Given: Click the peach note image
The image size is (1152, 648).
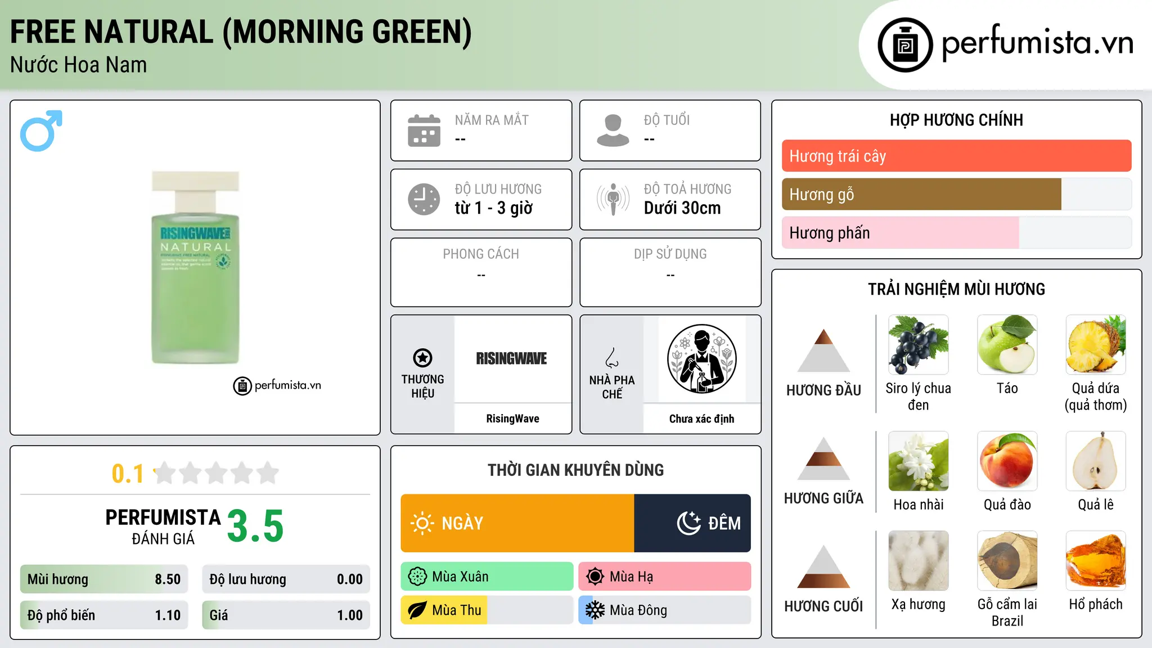Looking at the screenshot, I should 1007,461.
